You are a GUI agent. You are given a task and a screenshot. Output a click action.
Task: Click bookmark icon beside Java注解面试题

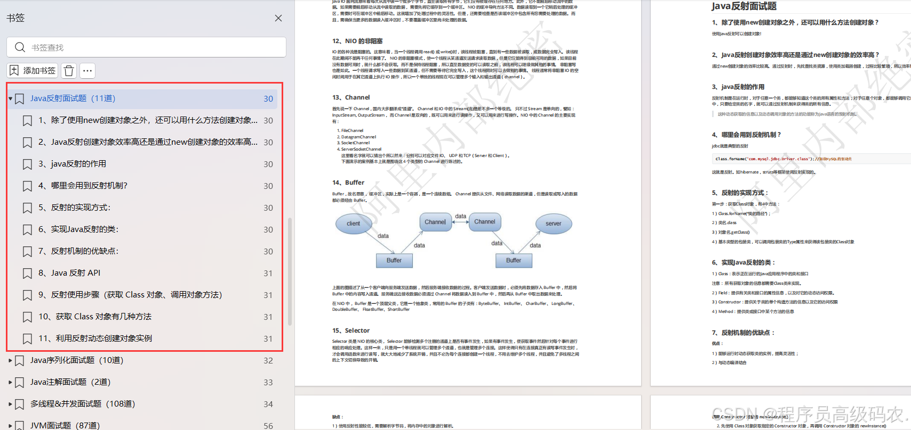19,383
